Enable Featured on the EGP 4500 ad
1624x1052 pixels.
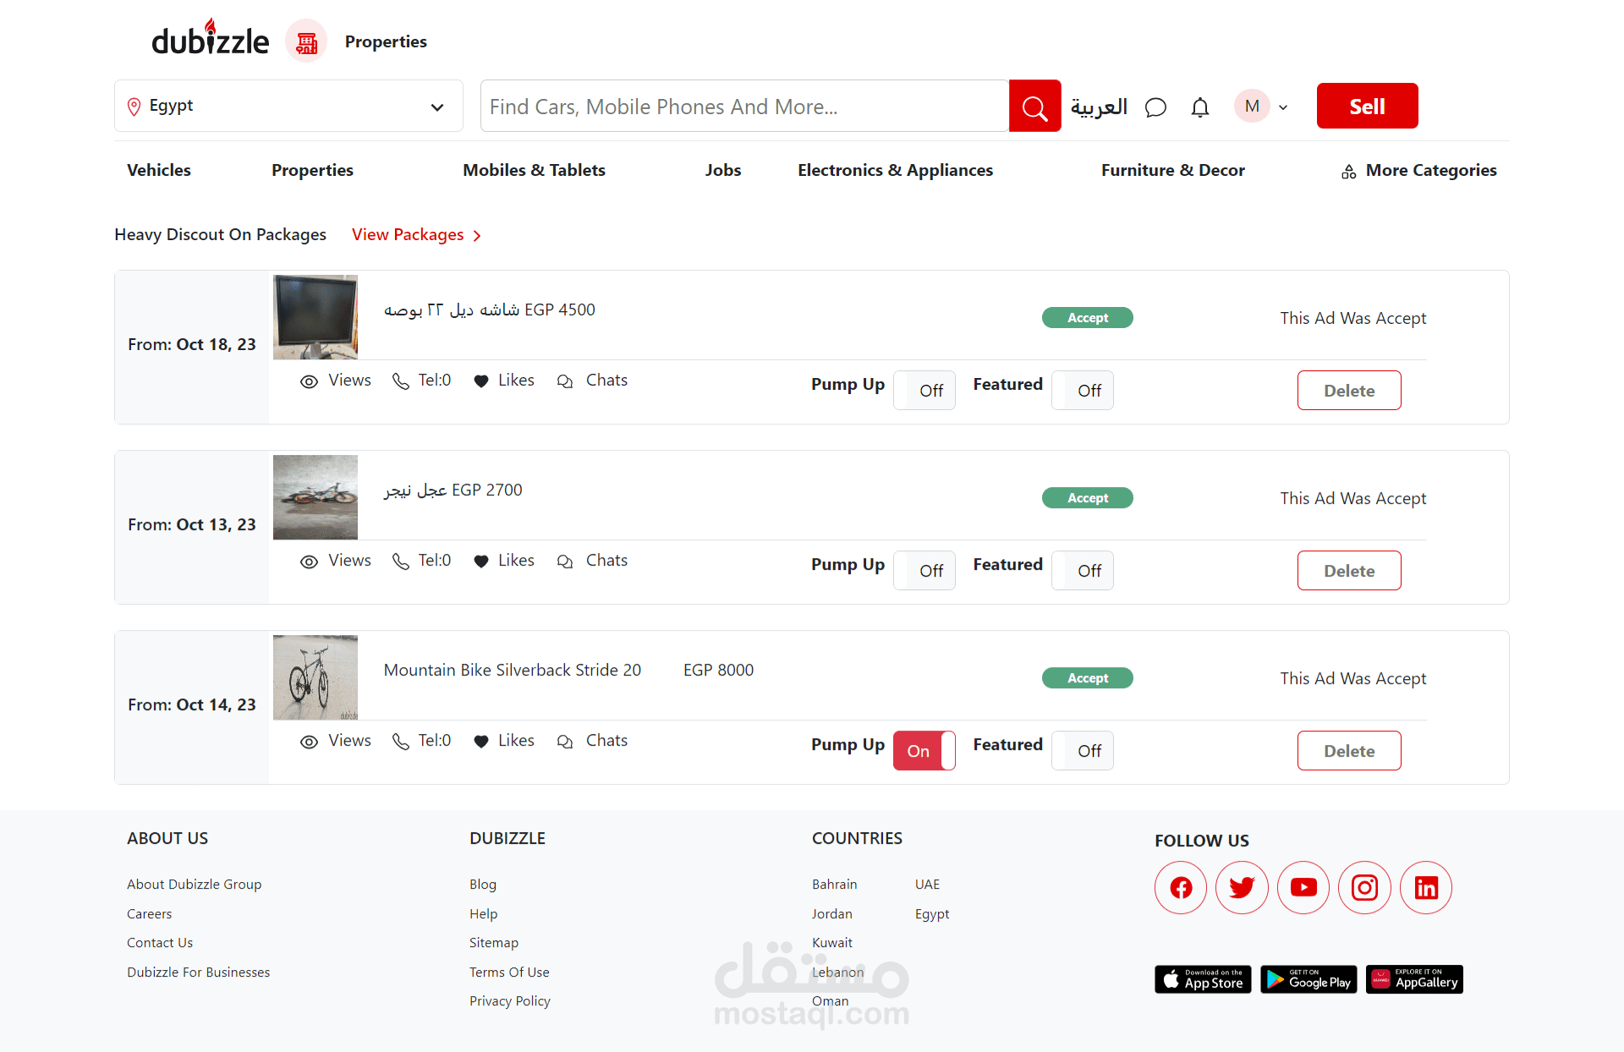[x=1082, y=391]
